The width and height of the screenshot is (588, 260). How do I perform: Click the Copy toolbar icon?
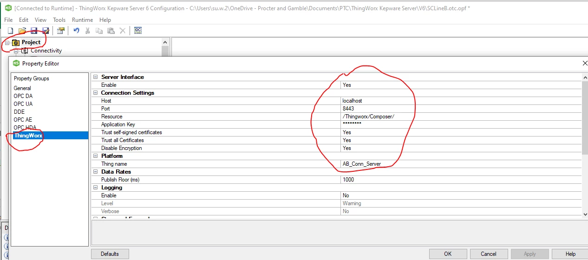(x=99, y=31)
